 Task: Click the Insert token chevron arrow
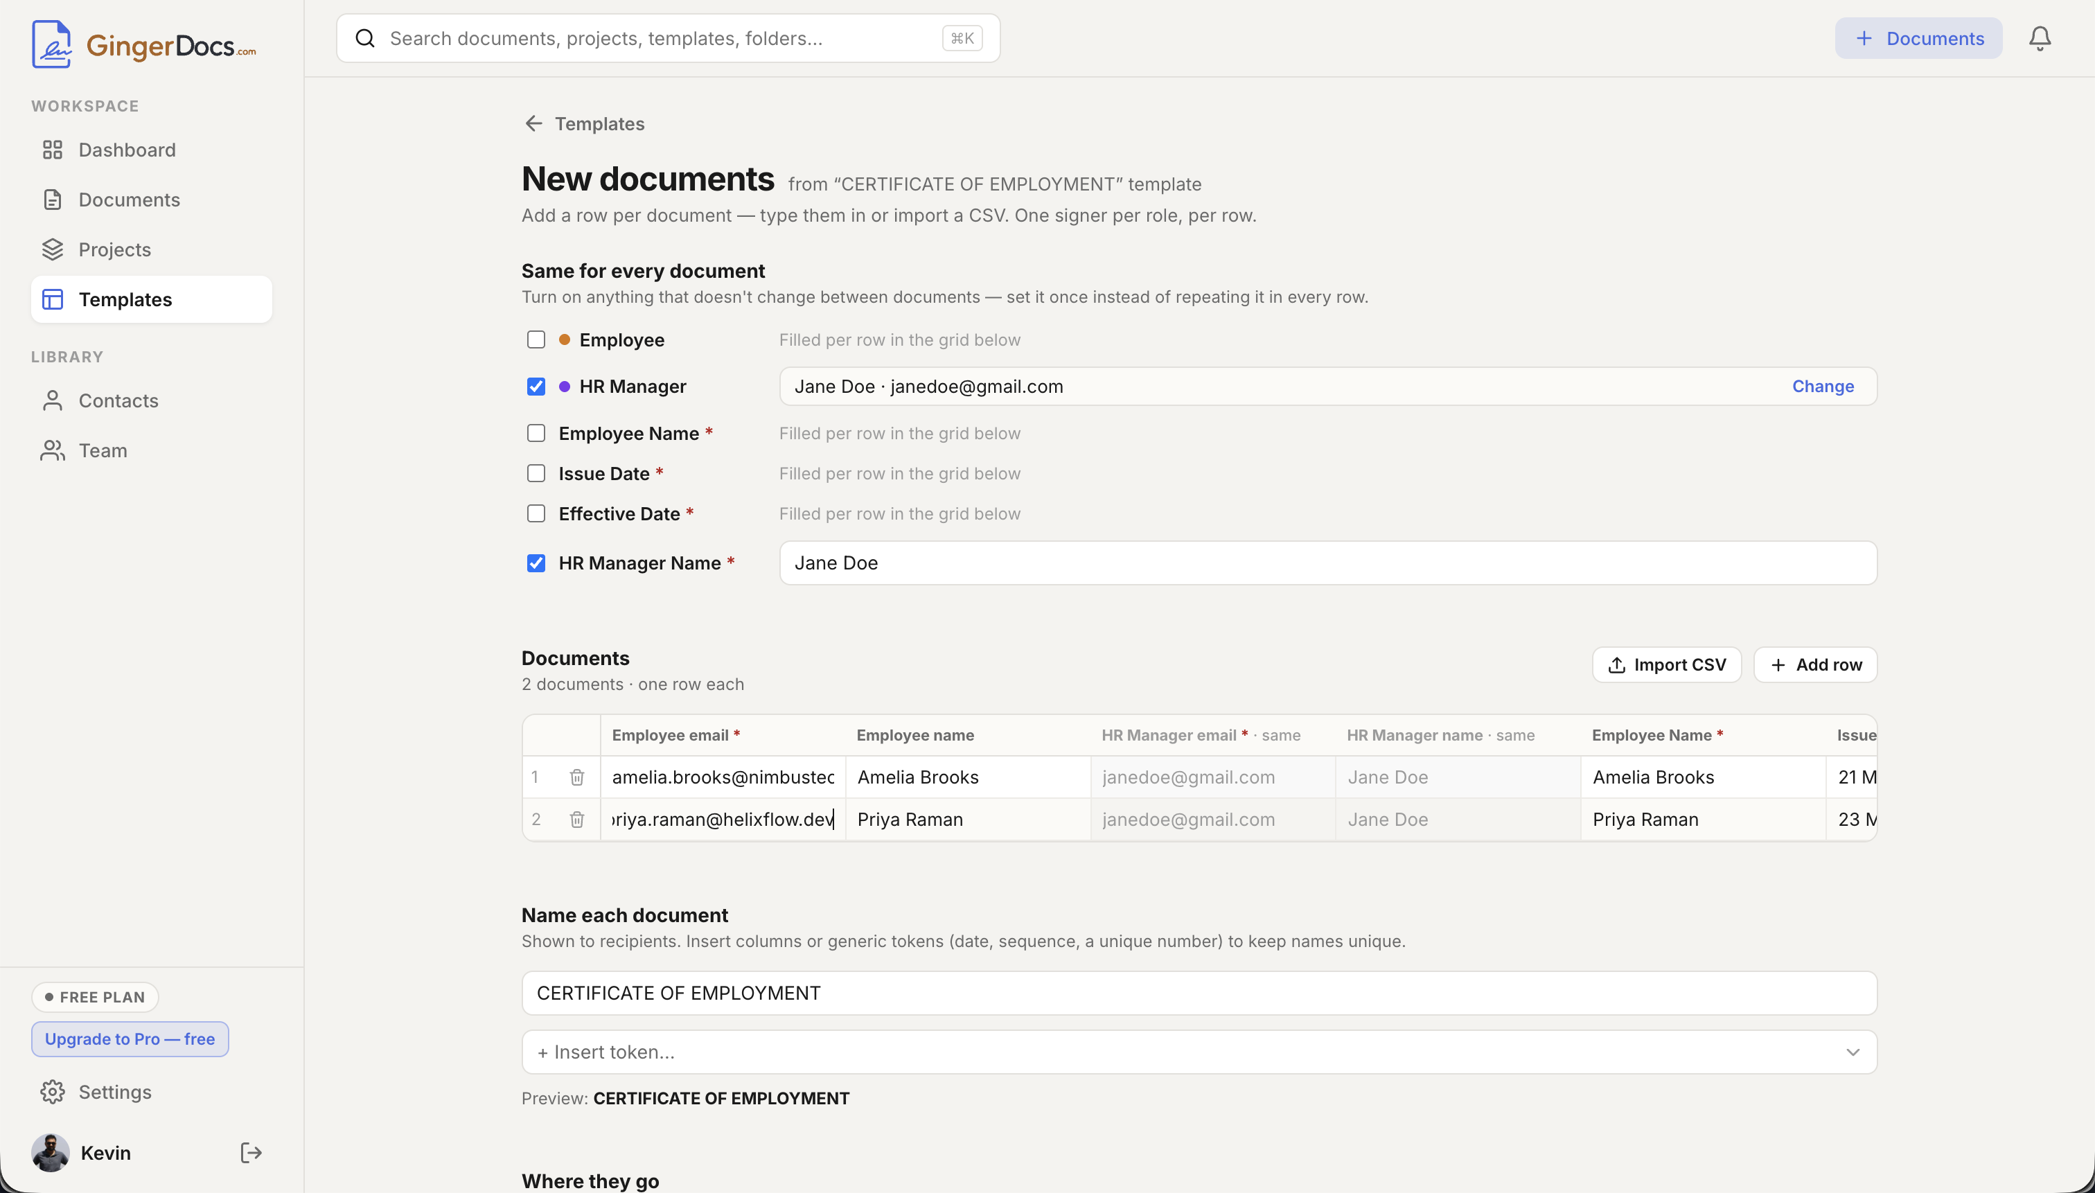pos(1853,1052)
